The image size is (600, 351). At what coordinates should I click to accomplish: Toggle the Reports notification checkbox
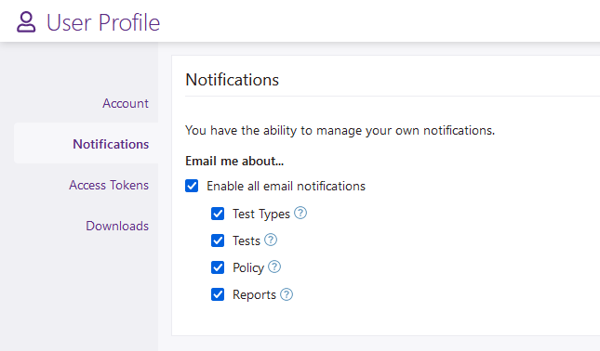click(x=218, y=294)
